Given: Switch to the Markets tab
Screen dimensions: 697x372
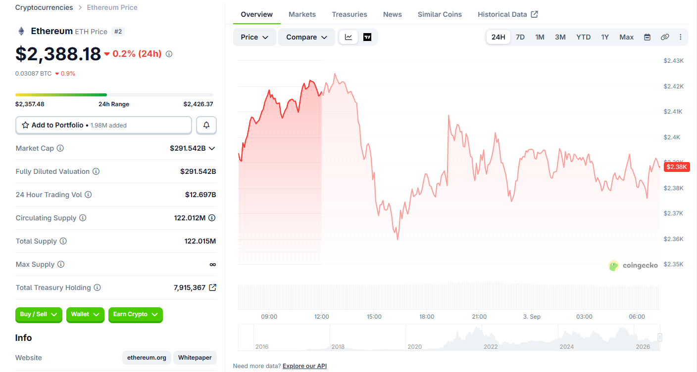Looking at the screenshot, I should click(x=302, y=14).
